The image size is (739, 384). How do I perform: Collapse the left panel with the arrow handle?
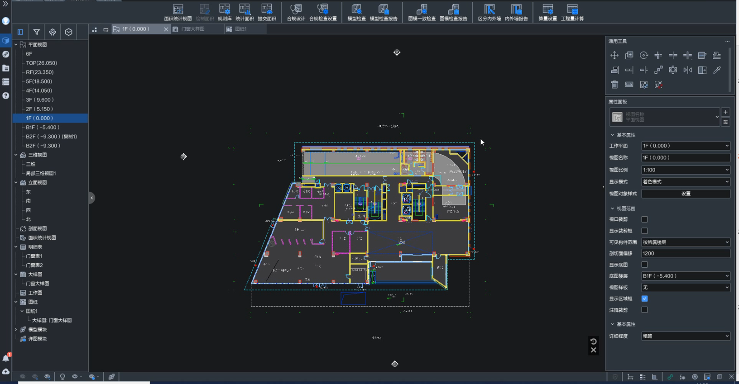tap(92, 198)
